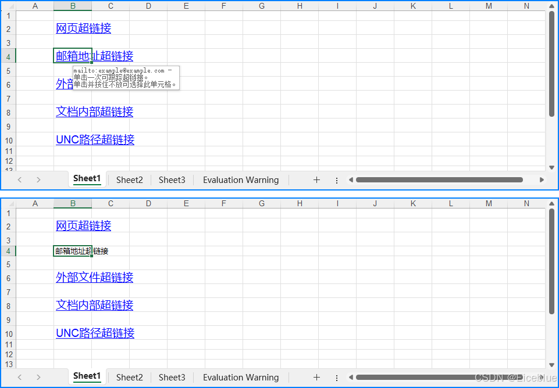Switch to Sheet3 tab in bottom spreadsheet
This screenshot has width=559, height=388.
point(172,378)
